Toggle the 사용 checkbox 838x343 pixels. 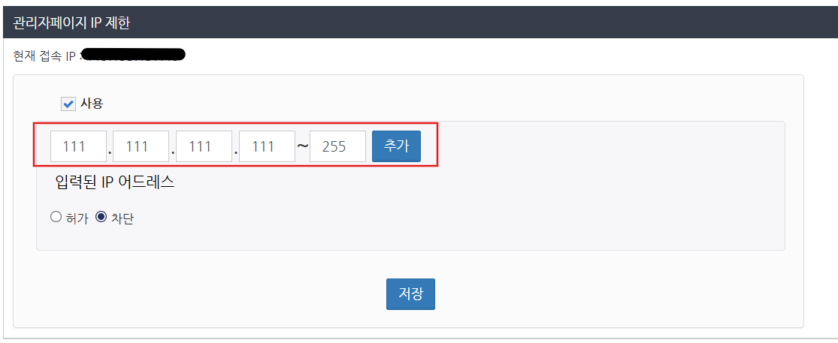[x=68, y=104]
